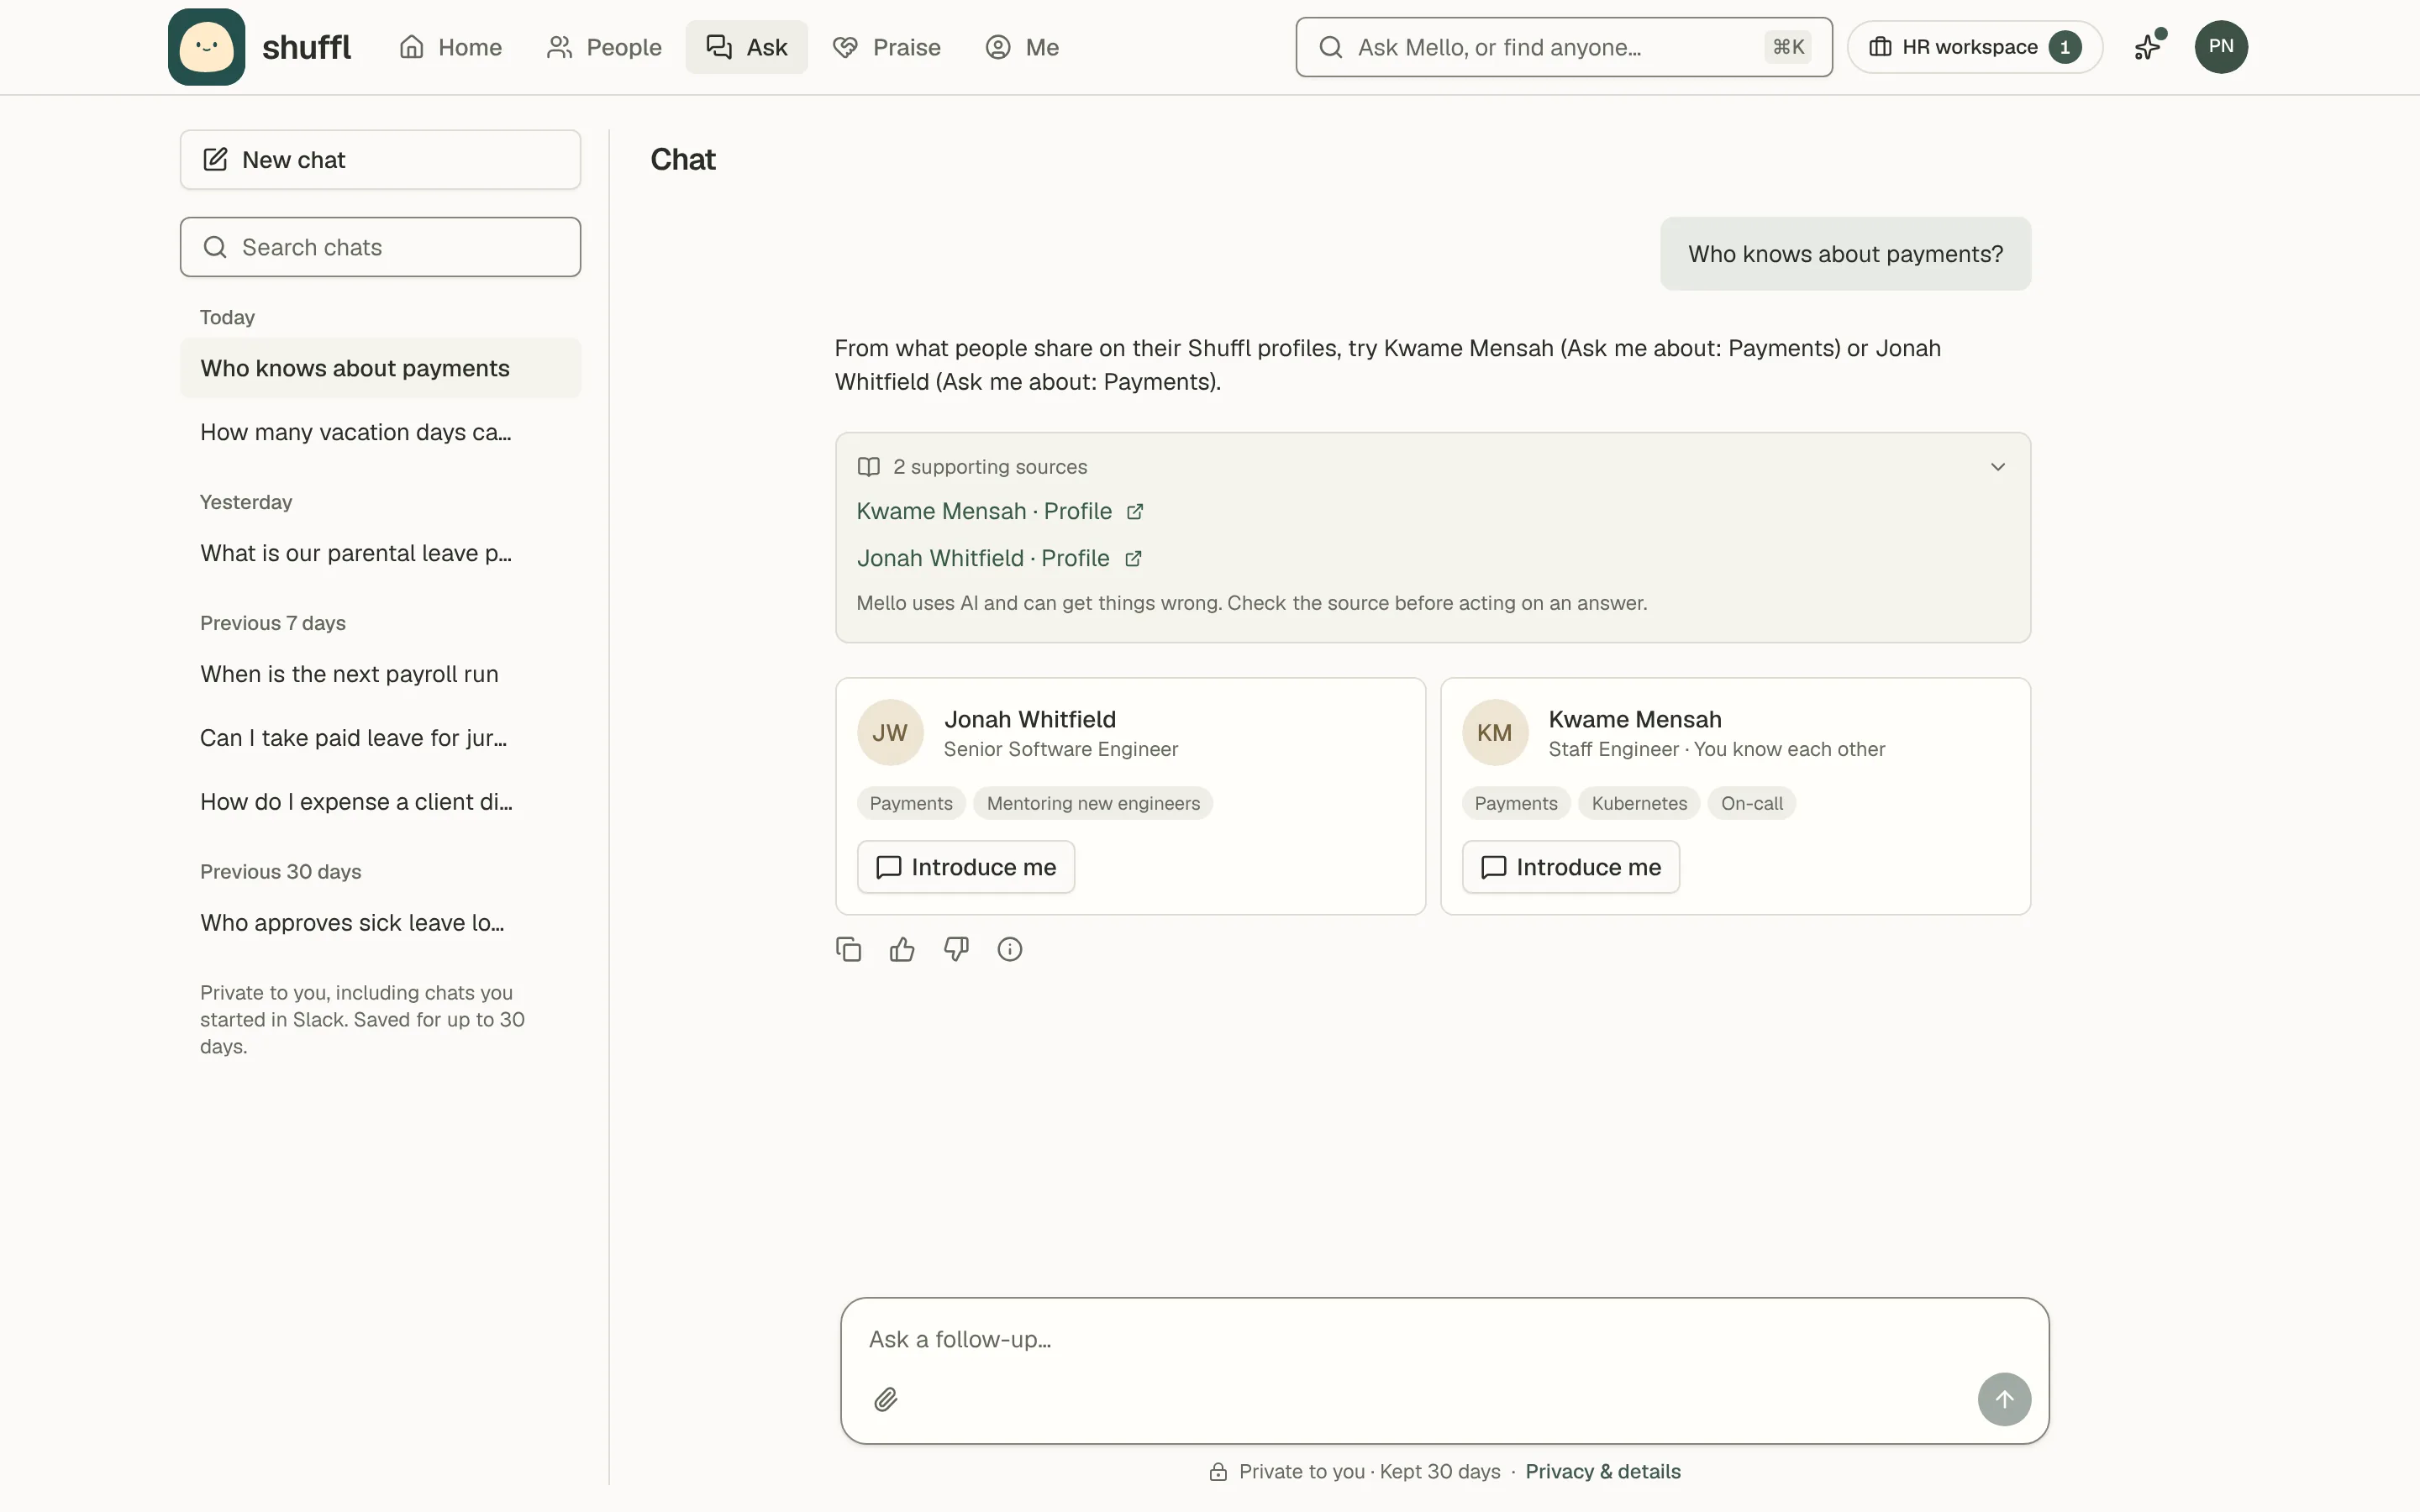Give the answer a thumbs down

(x=956, y=949)
